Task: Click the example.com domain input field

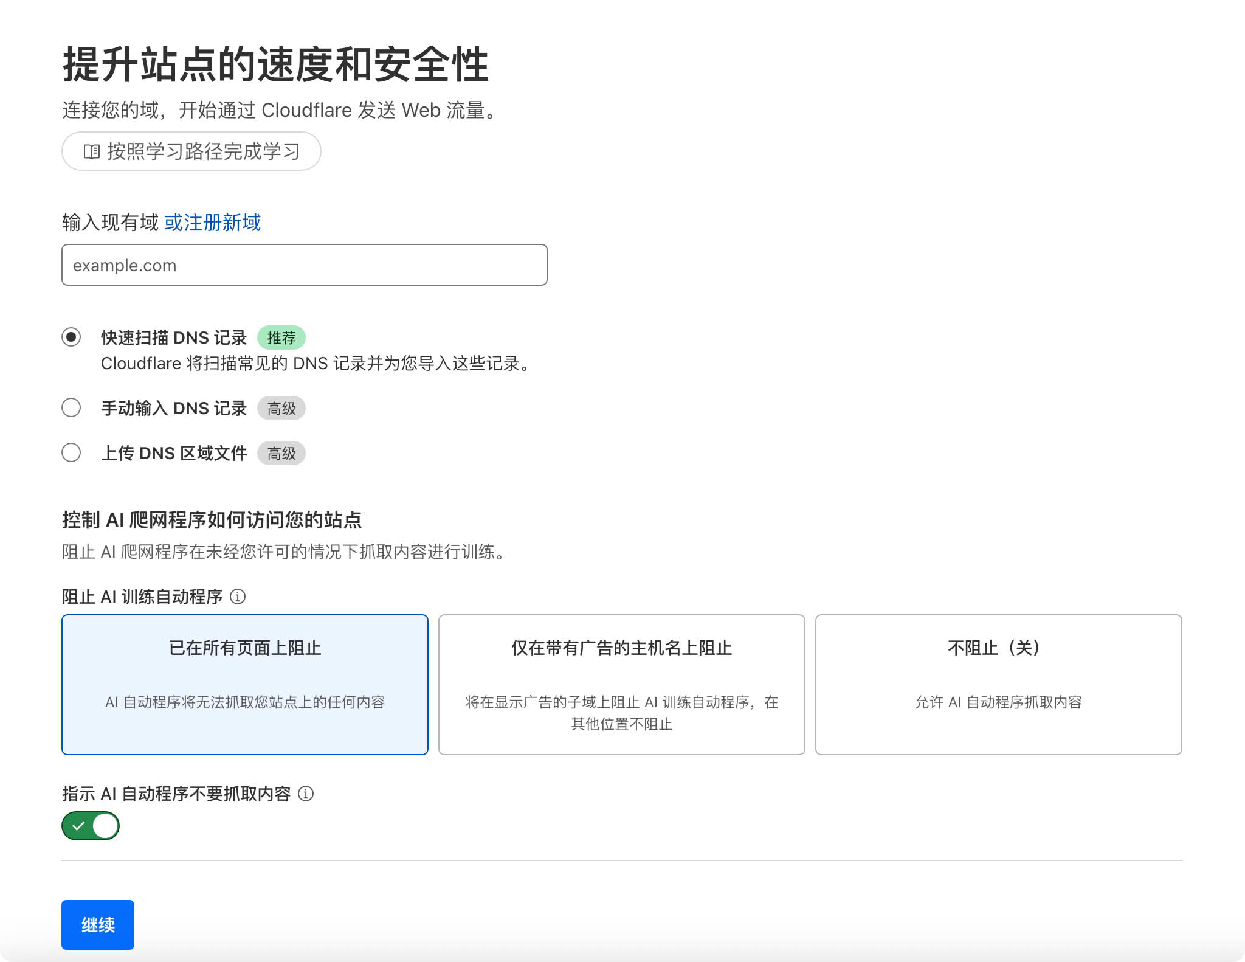Action: click(x=304, y=265)
